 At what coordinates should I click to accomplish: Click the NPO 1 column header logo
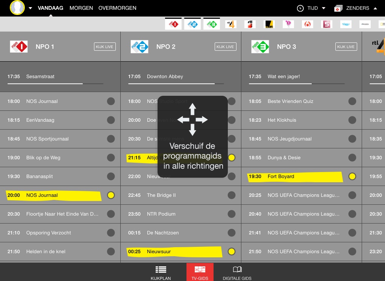pyautogui.click(x=19, y=47)
